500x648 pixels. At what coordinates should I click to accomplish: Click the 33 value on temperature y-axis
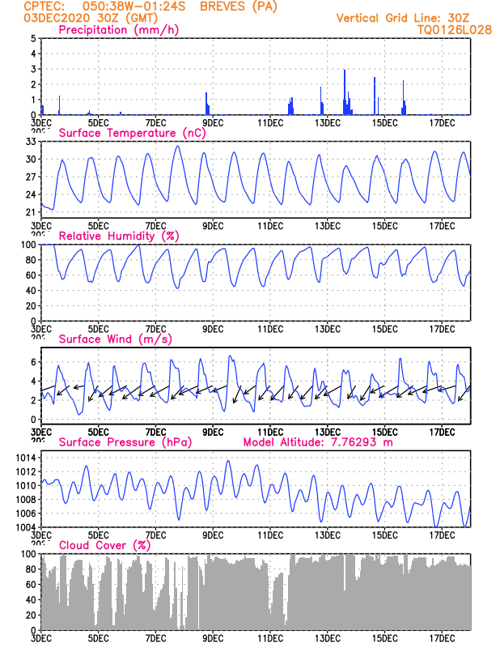click(31, 142)
